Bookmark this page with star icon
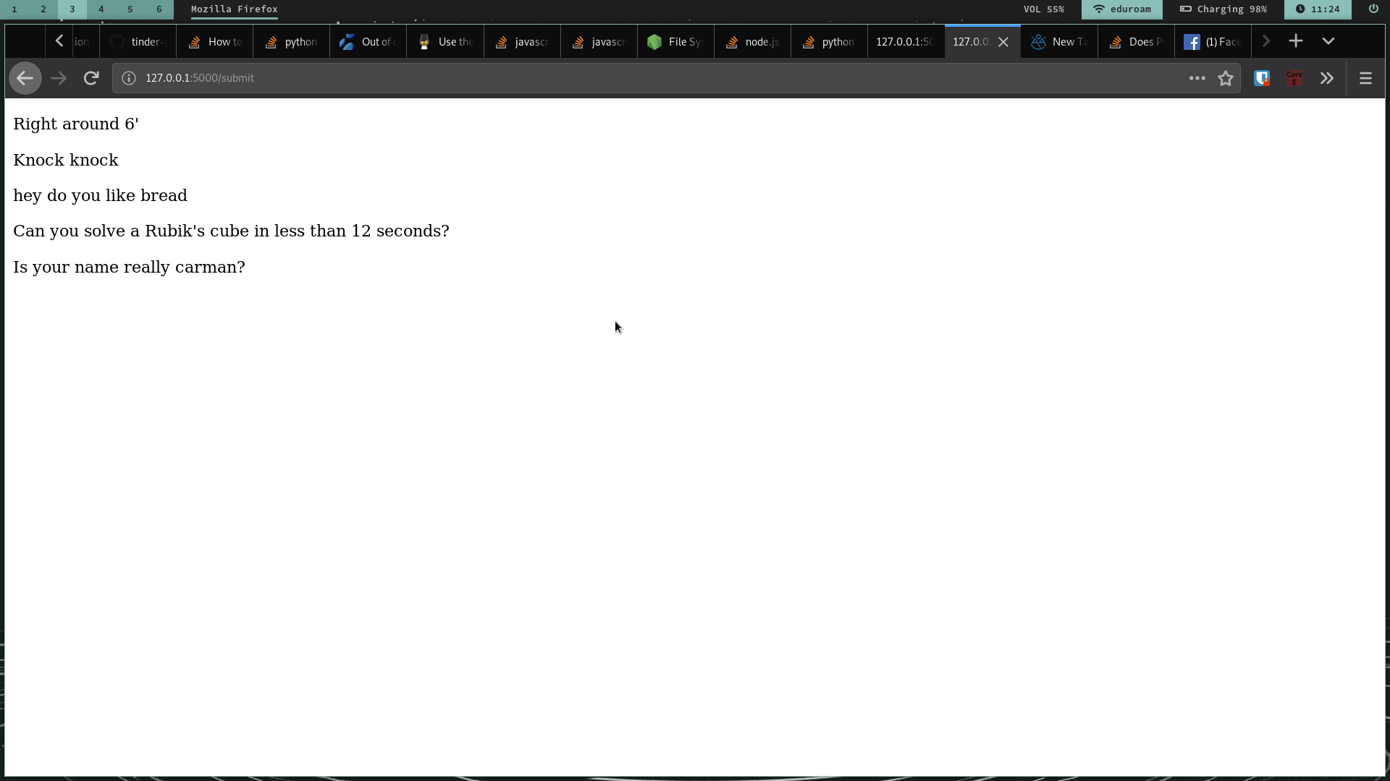1390x781 pixels. pyautogui.click(x=1225, y=78)
